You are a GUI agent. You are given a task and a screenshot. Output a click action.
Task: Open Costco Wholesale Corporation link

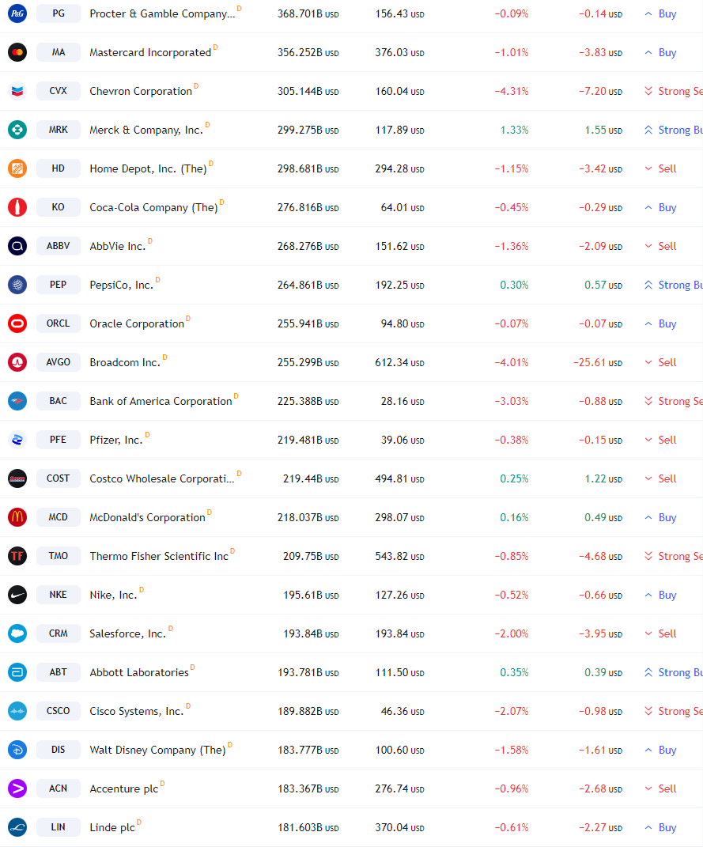click(x=162, y=478)
